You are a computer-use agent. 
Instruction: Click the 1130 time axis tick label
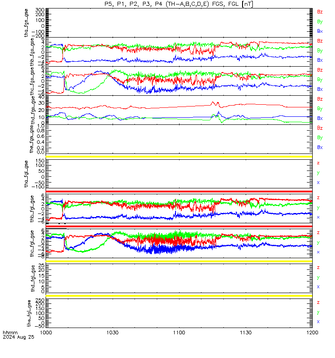point(246,332)
